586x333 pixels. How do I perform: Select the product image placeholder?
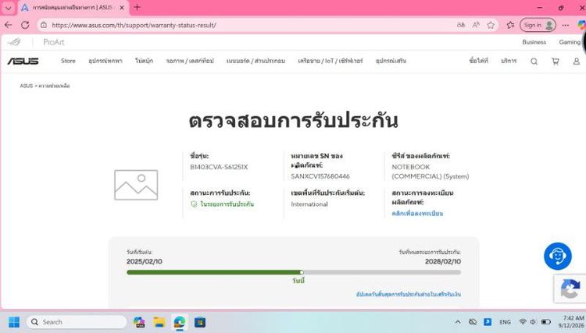click(x=136, y=185)
